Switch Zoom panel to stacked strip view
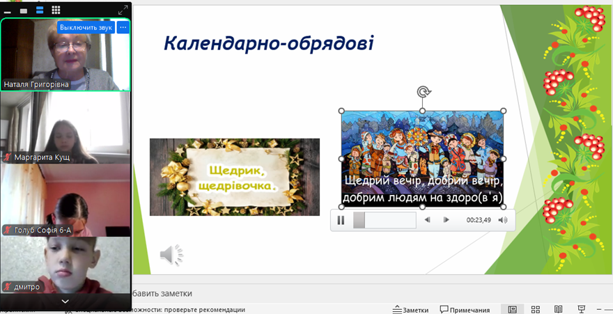The height and width of the screenshot is (314, 613). click(39, 10)
